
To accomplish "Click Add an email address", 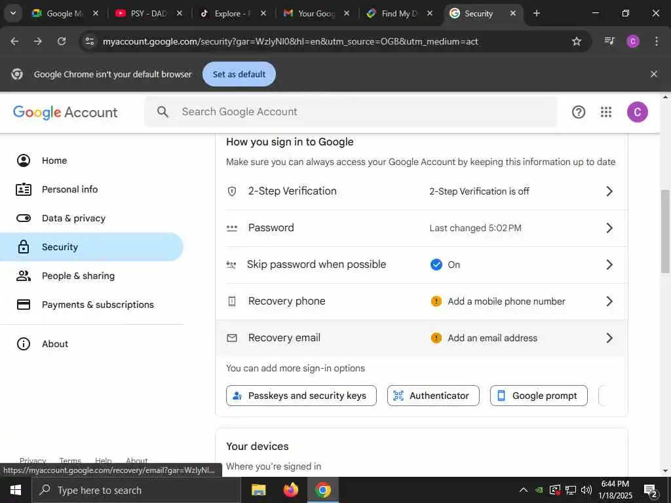I will pos(493,338).
